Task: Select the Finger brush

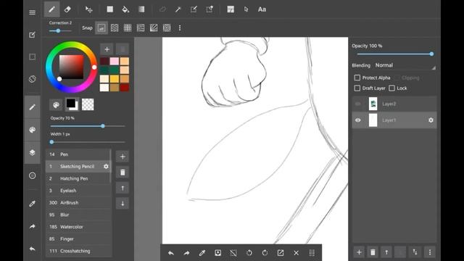Action: pos(79,239)
